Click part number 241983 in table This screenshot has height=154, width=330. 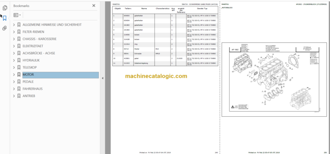point(126,25)
